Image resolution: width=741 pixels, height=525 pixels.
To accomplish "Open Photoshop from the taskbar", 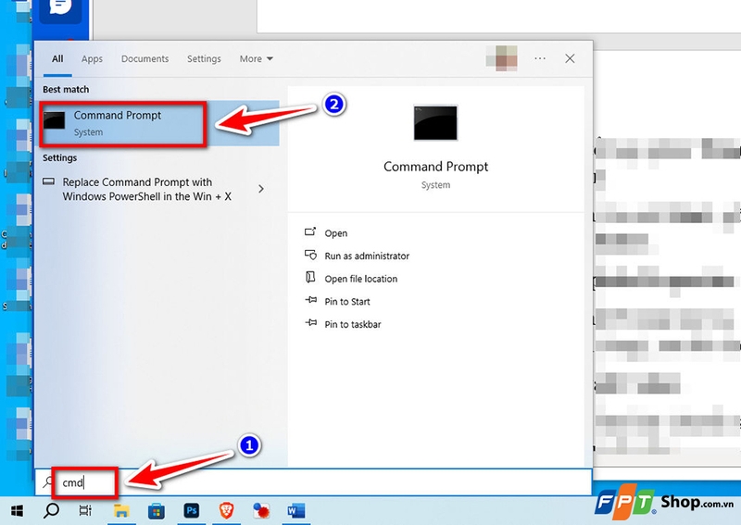I will 192,511.
